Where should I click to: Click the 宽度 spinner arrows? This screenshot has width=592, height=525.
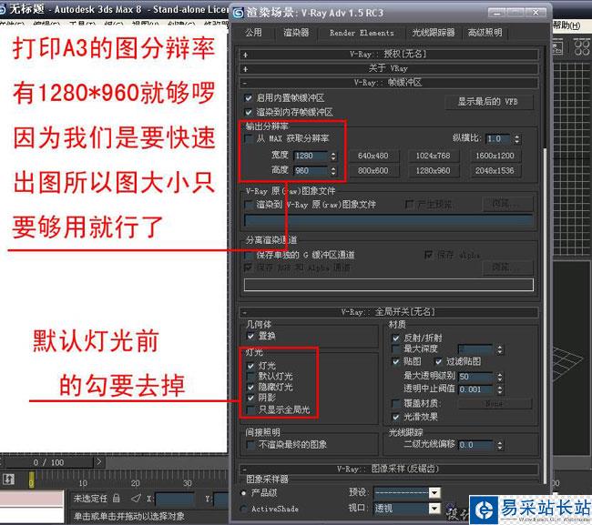tap(333, 156)
